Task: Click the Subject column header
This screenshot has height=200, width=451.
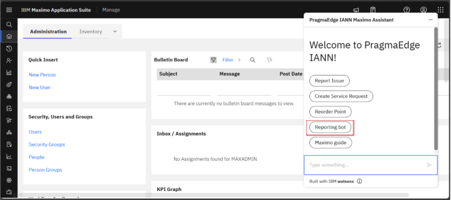Action: coord(168,74)
